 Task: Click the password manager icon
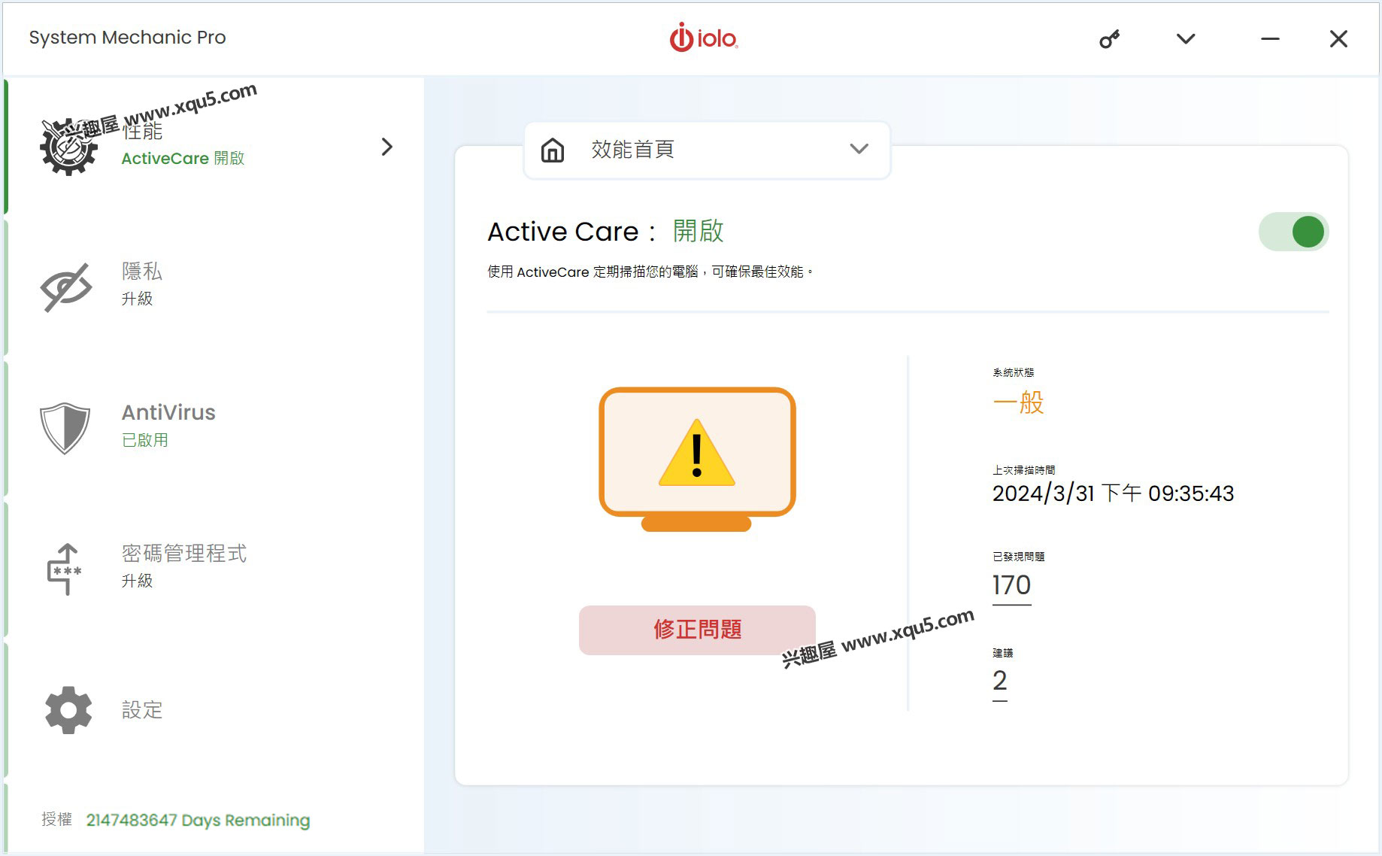pyautogui.click(x=65, y=569)
